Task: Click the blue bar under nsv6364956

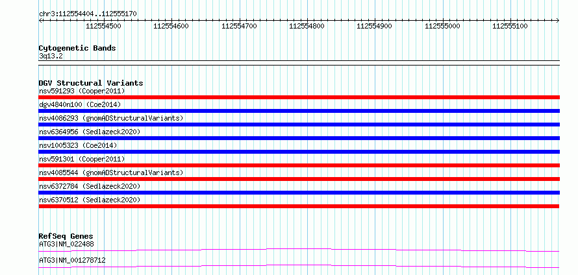Action: (x=299, y=138)
